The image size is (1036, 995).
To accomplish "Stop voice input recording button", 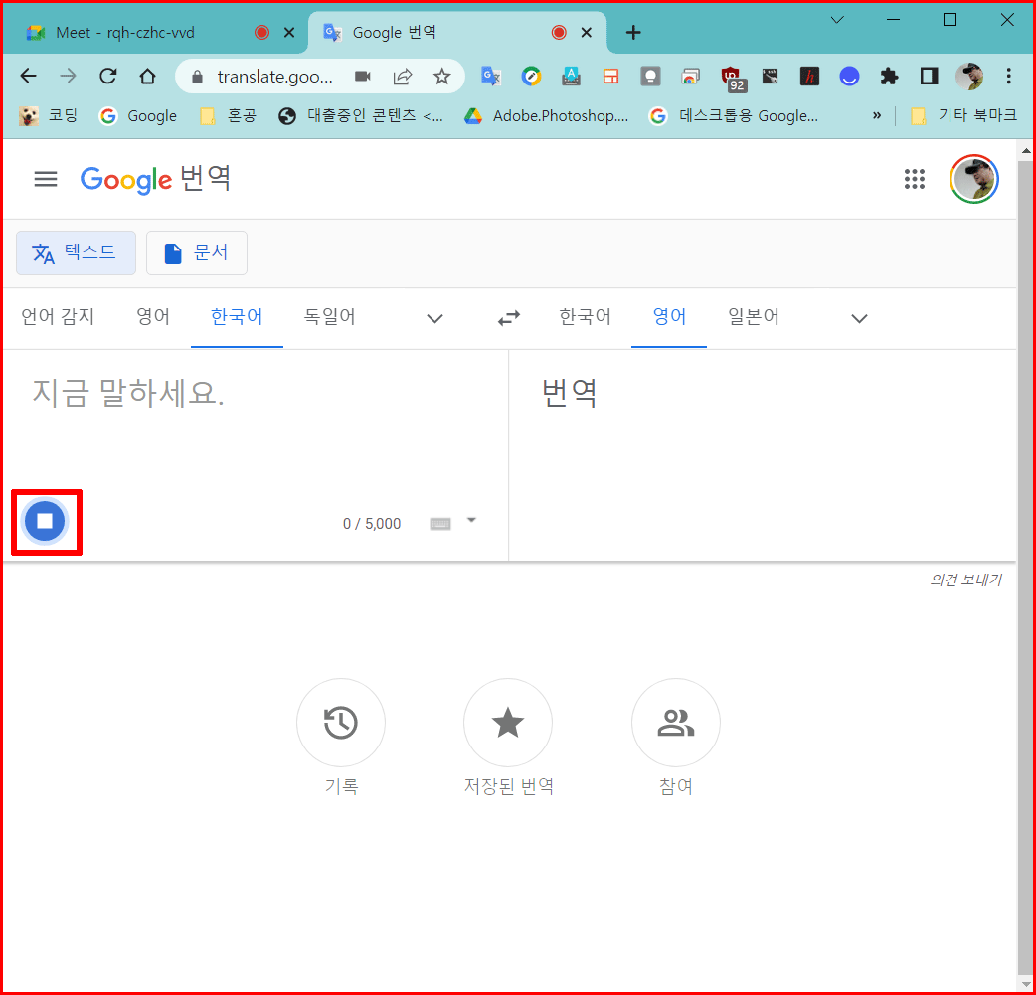I will coord(45,521).
